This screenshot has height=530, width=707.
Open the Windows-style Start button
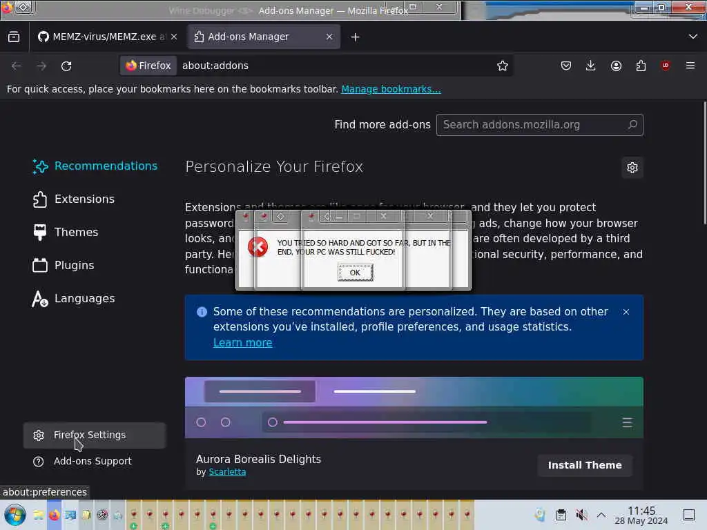pyautogui.click(x=15, y=515)
